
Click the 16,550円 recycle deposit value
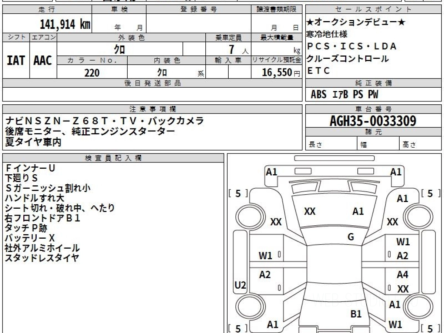[276, 73]
